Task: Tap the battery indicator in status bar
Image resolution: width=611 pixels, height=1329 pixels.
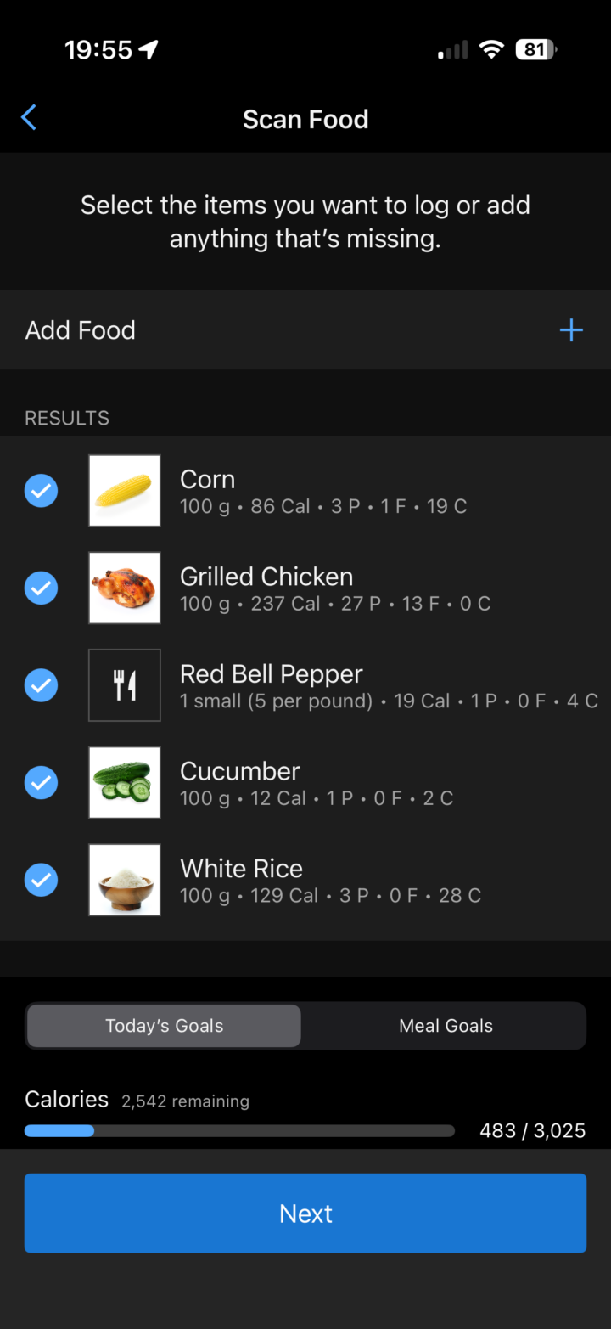Action: (x=535, y=50)
